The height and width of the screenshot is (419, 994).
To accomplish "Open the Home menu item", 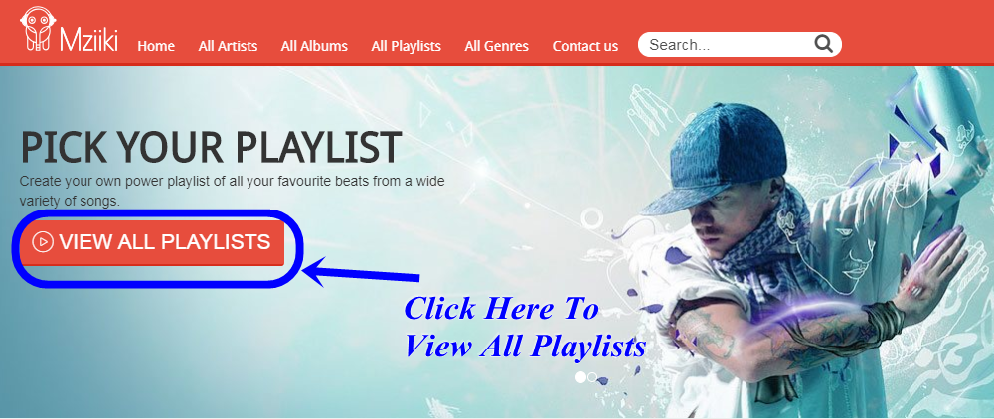I will tap(156, 46).
